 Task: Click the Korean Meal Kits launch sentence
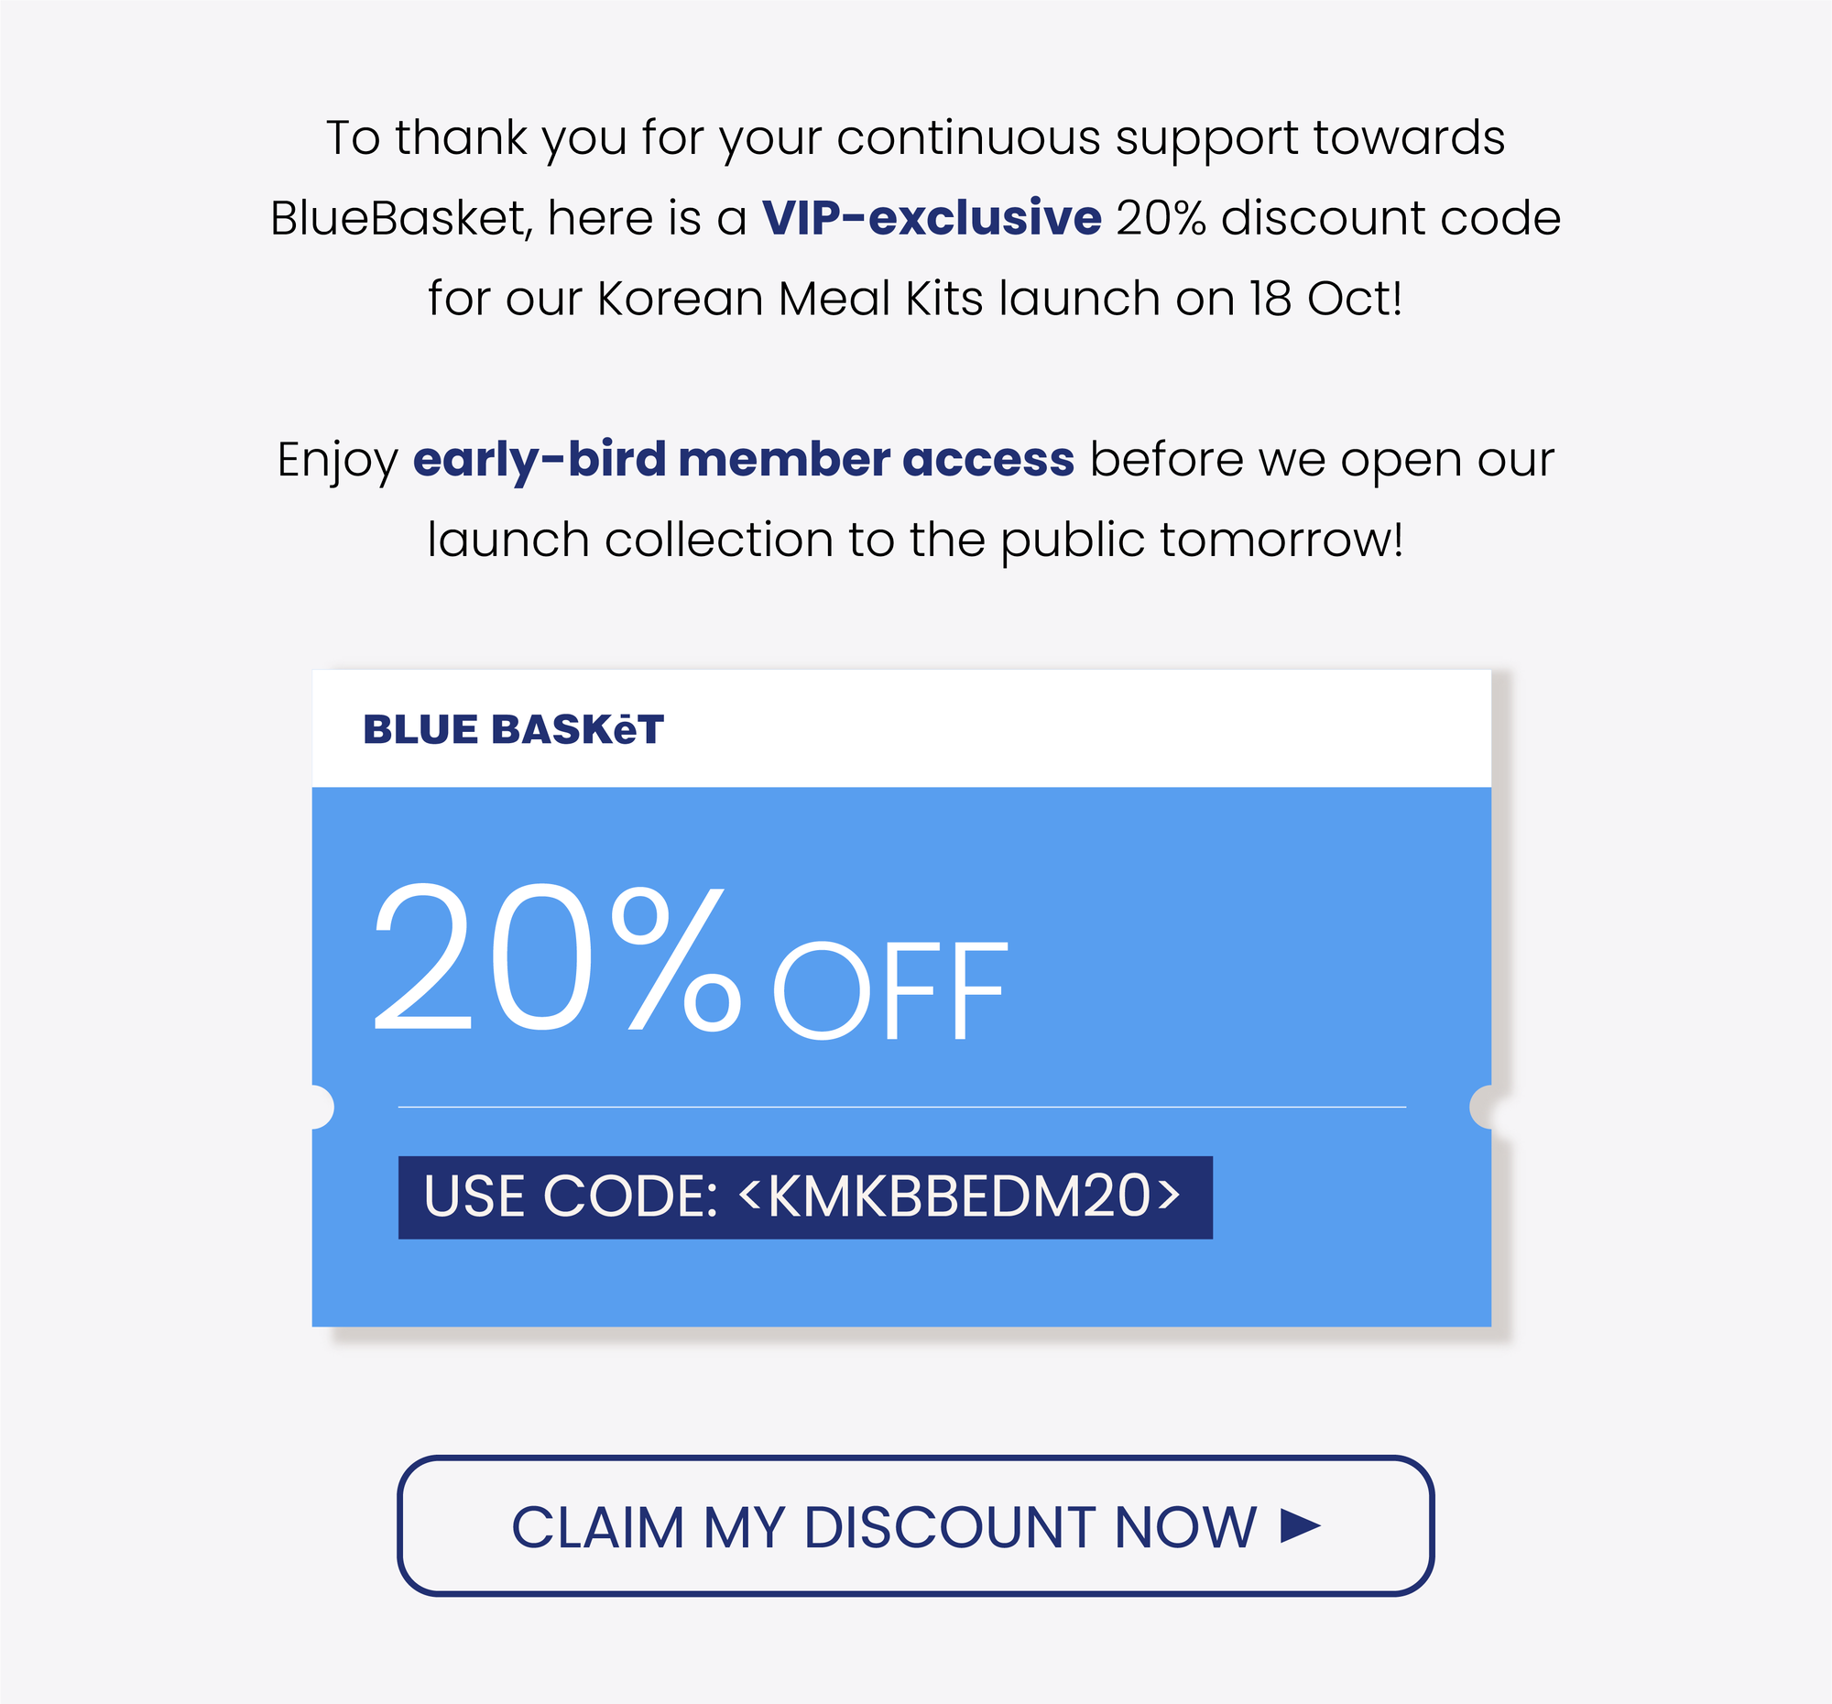[x=915, y=299]
